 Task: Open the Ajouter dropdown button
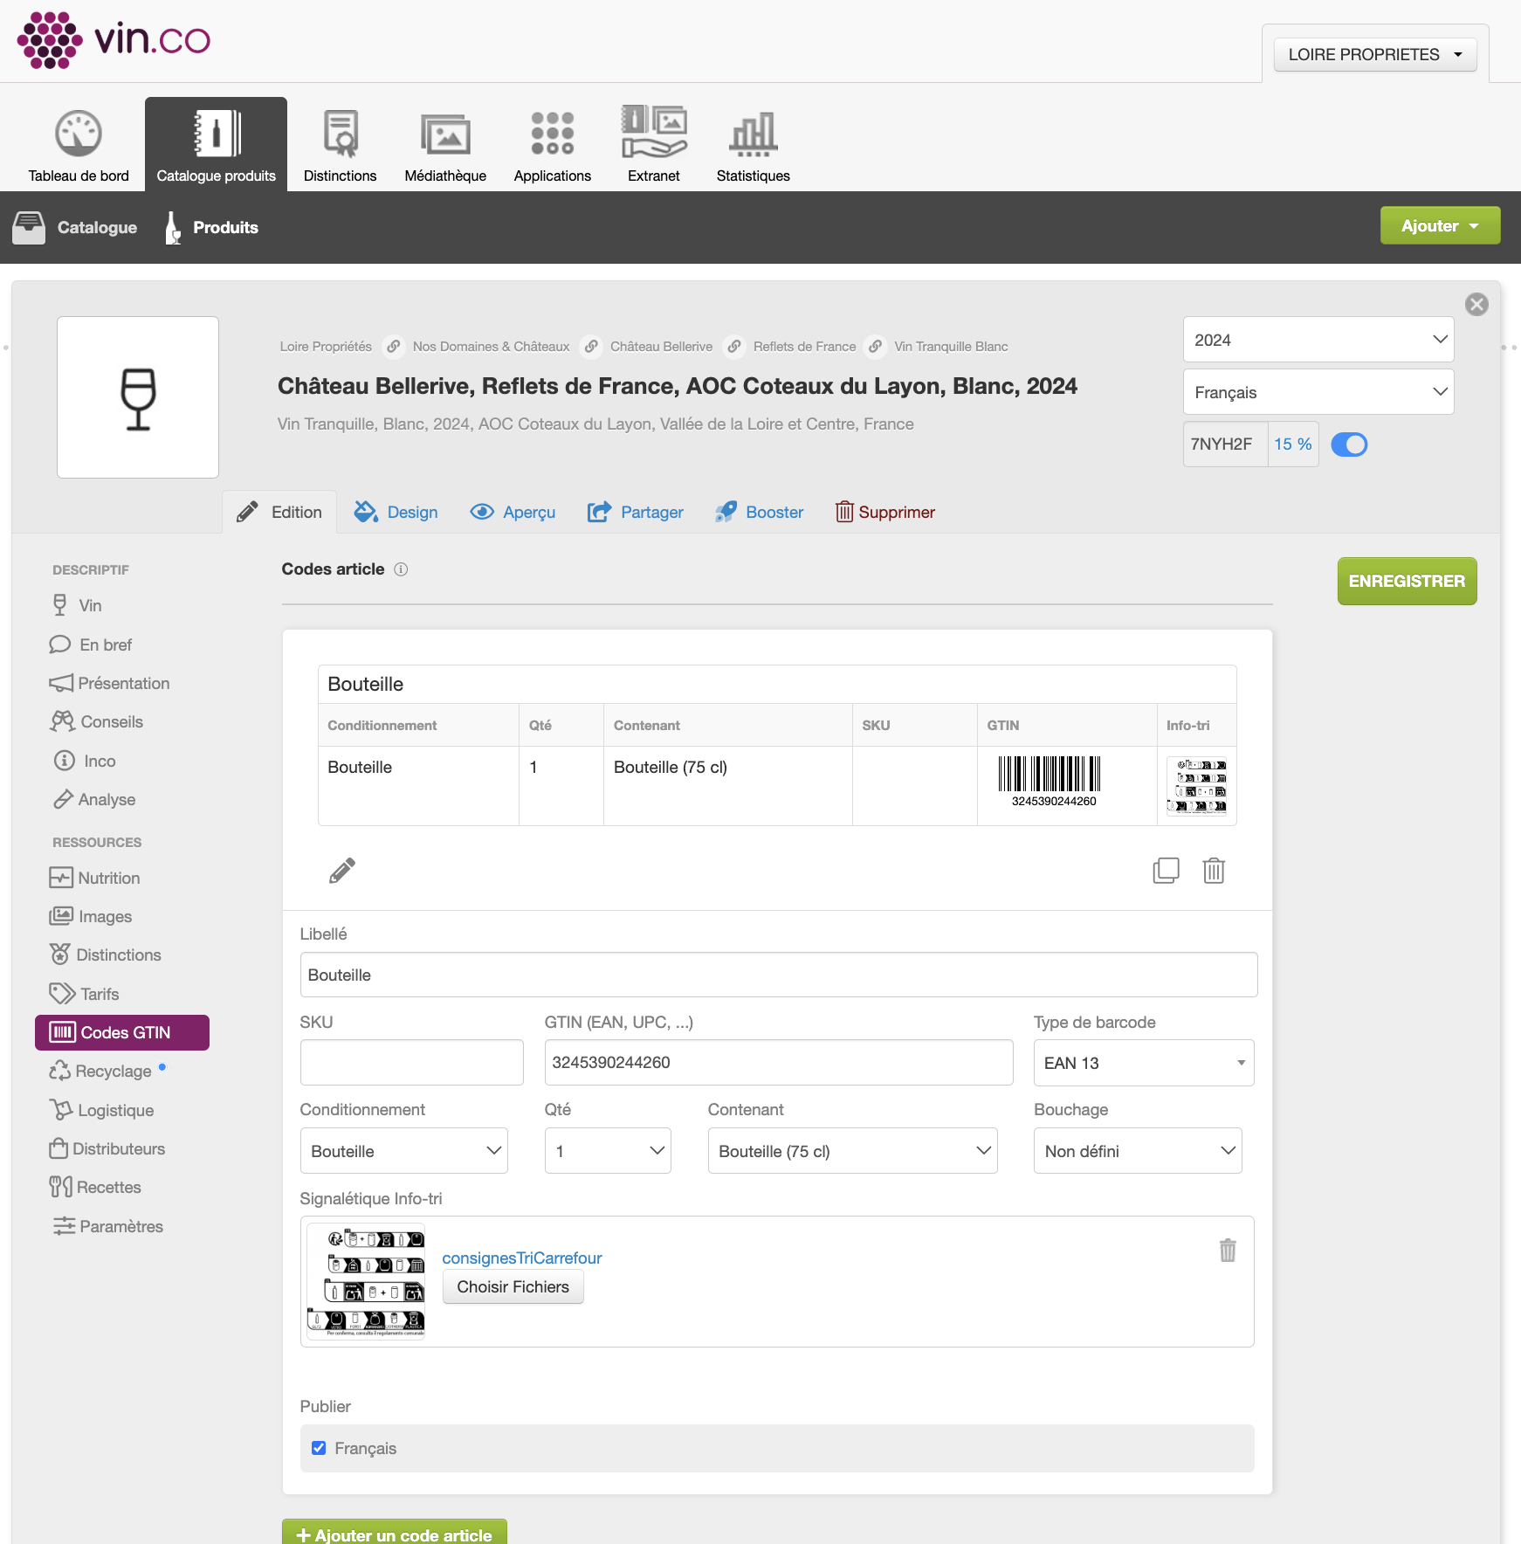coord(1440,226)
